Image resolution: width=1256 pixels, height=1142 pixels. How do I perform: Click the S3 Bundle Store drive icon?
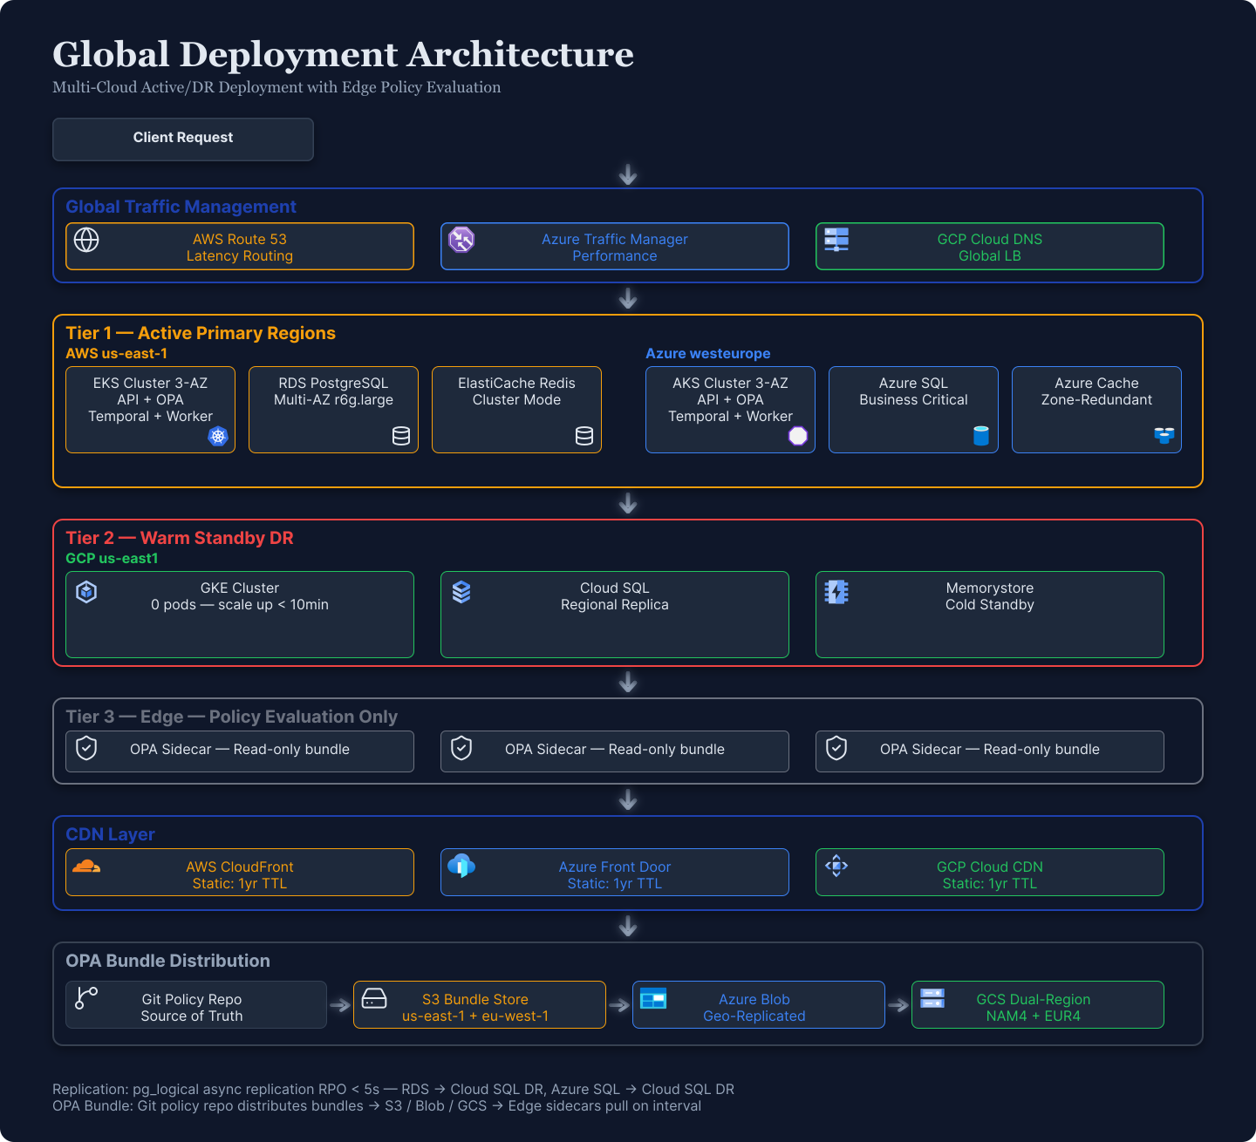[374, 998]
